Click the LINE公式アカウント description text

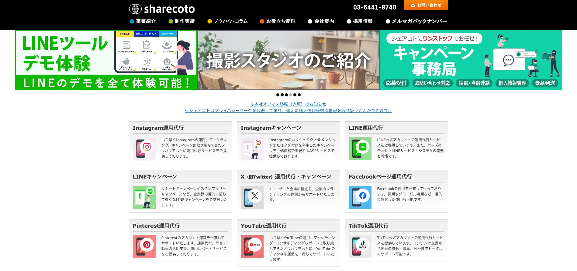410,148
